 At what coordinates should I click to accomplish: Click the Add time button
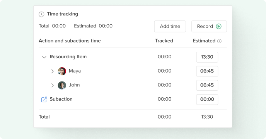pos(170,26)
